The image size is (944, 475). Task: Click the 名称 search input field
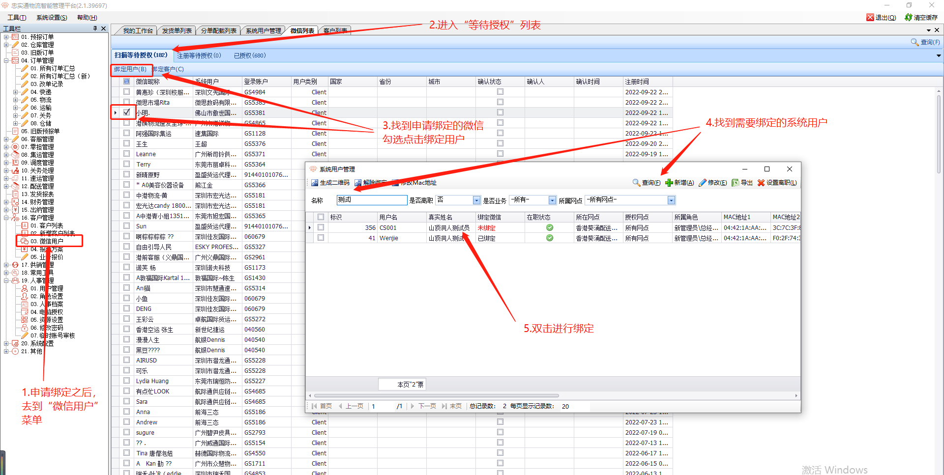point(371,200)
